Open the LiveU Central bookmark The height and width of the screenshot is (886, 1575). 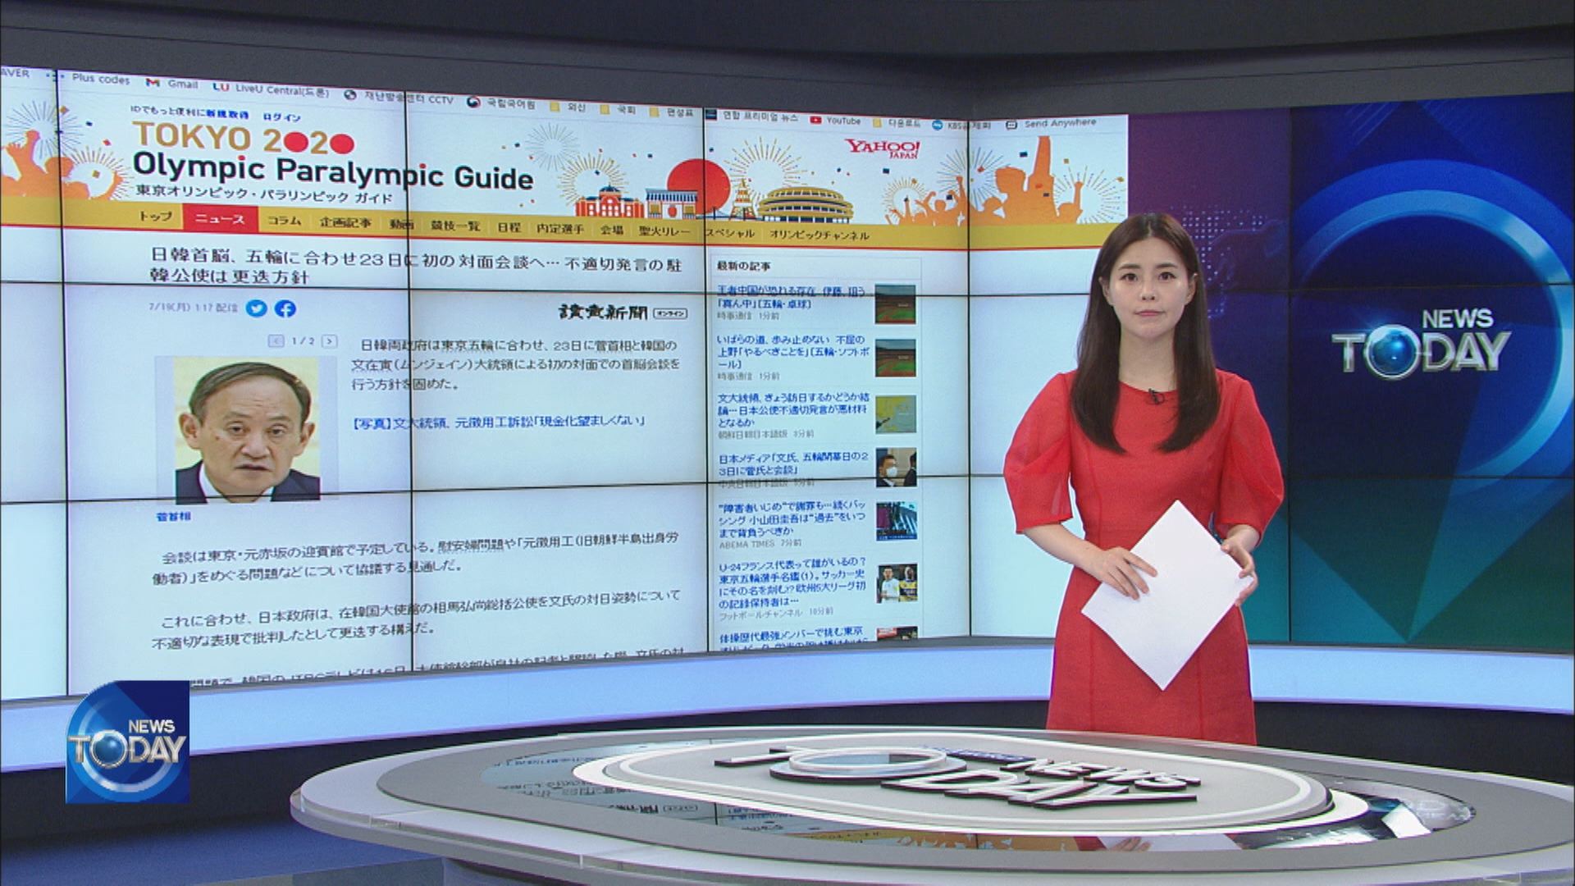pos(271,88)
